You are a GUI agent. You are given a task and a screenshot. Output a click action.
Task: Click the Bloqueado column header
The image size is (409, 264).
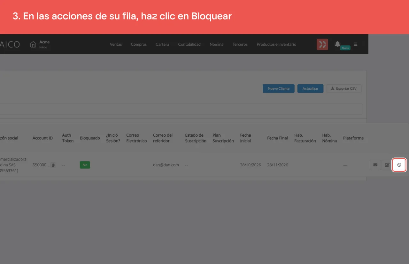(x=90, y=138)
